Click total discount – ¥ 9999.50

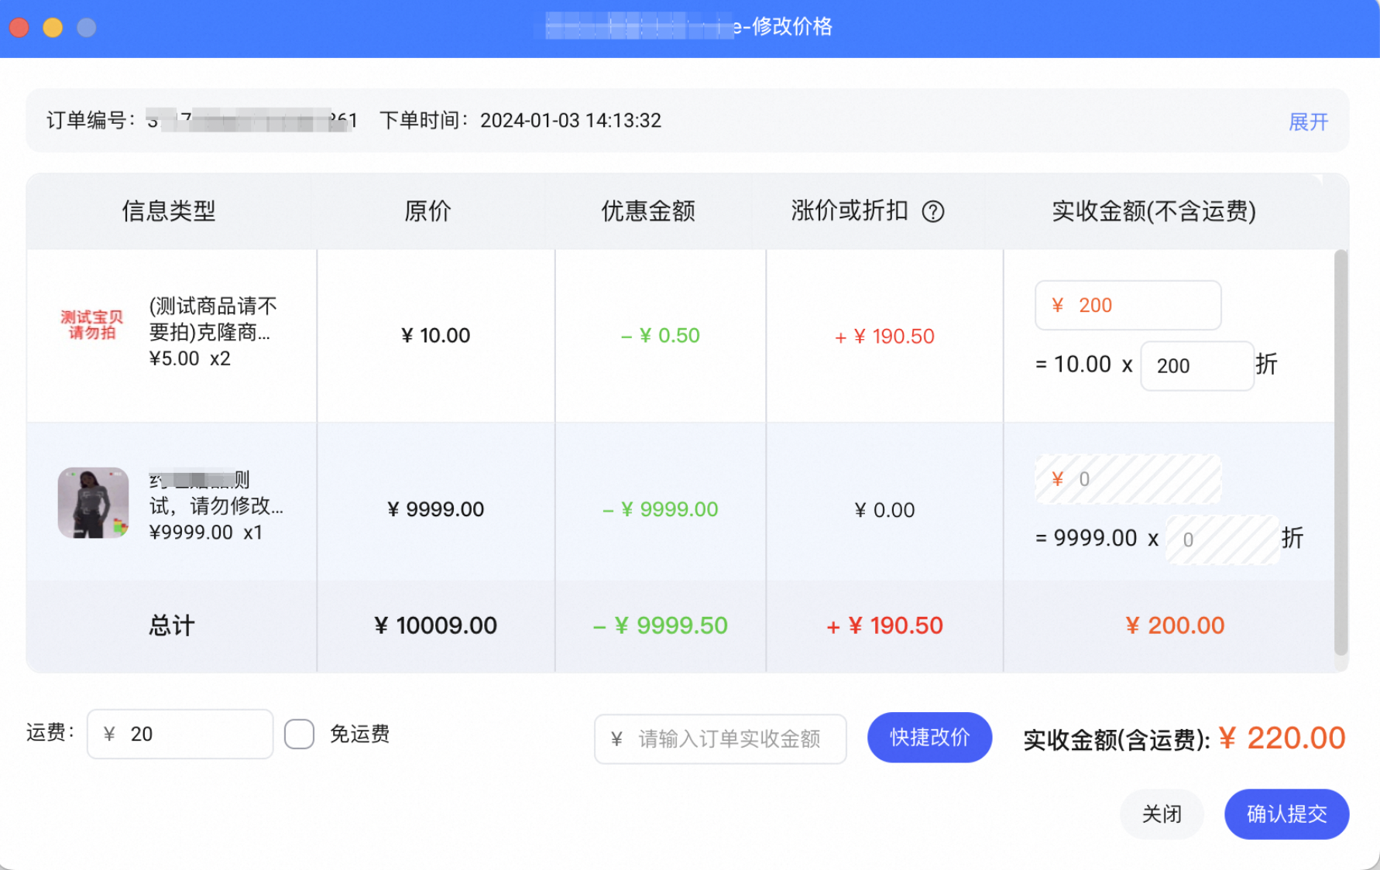661,625
